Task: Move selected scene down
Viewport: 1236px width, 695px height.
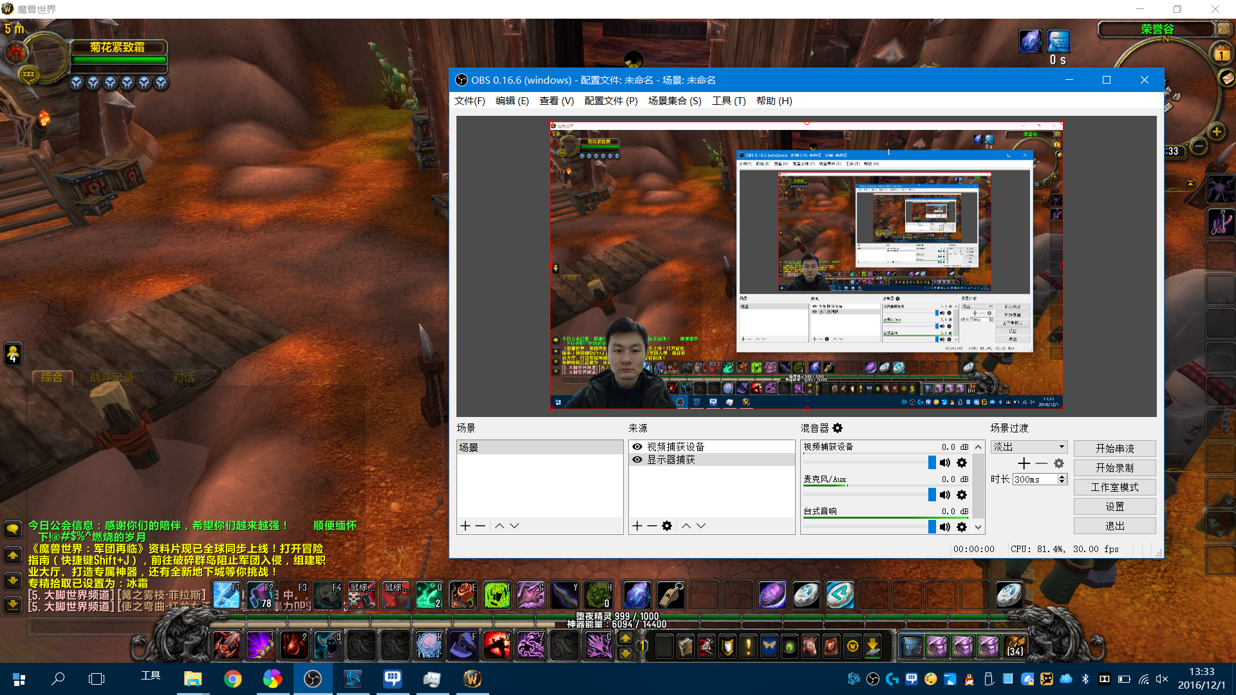Action: click(x=514, y=526)
